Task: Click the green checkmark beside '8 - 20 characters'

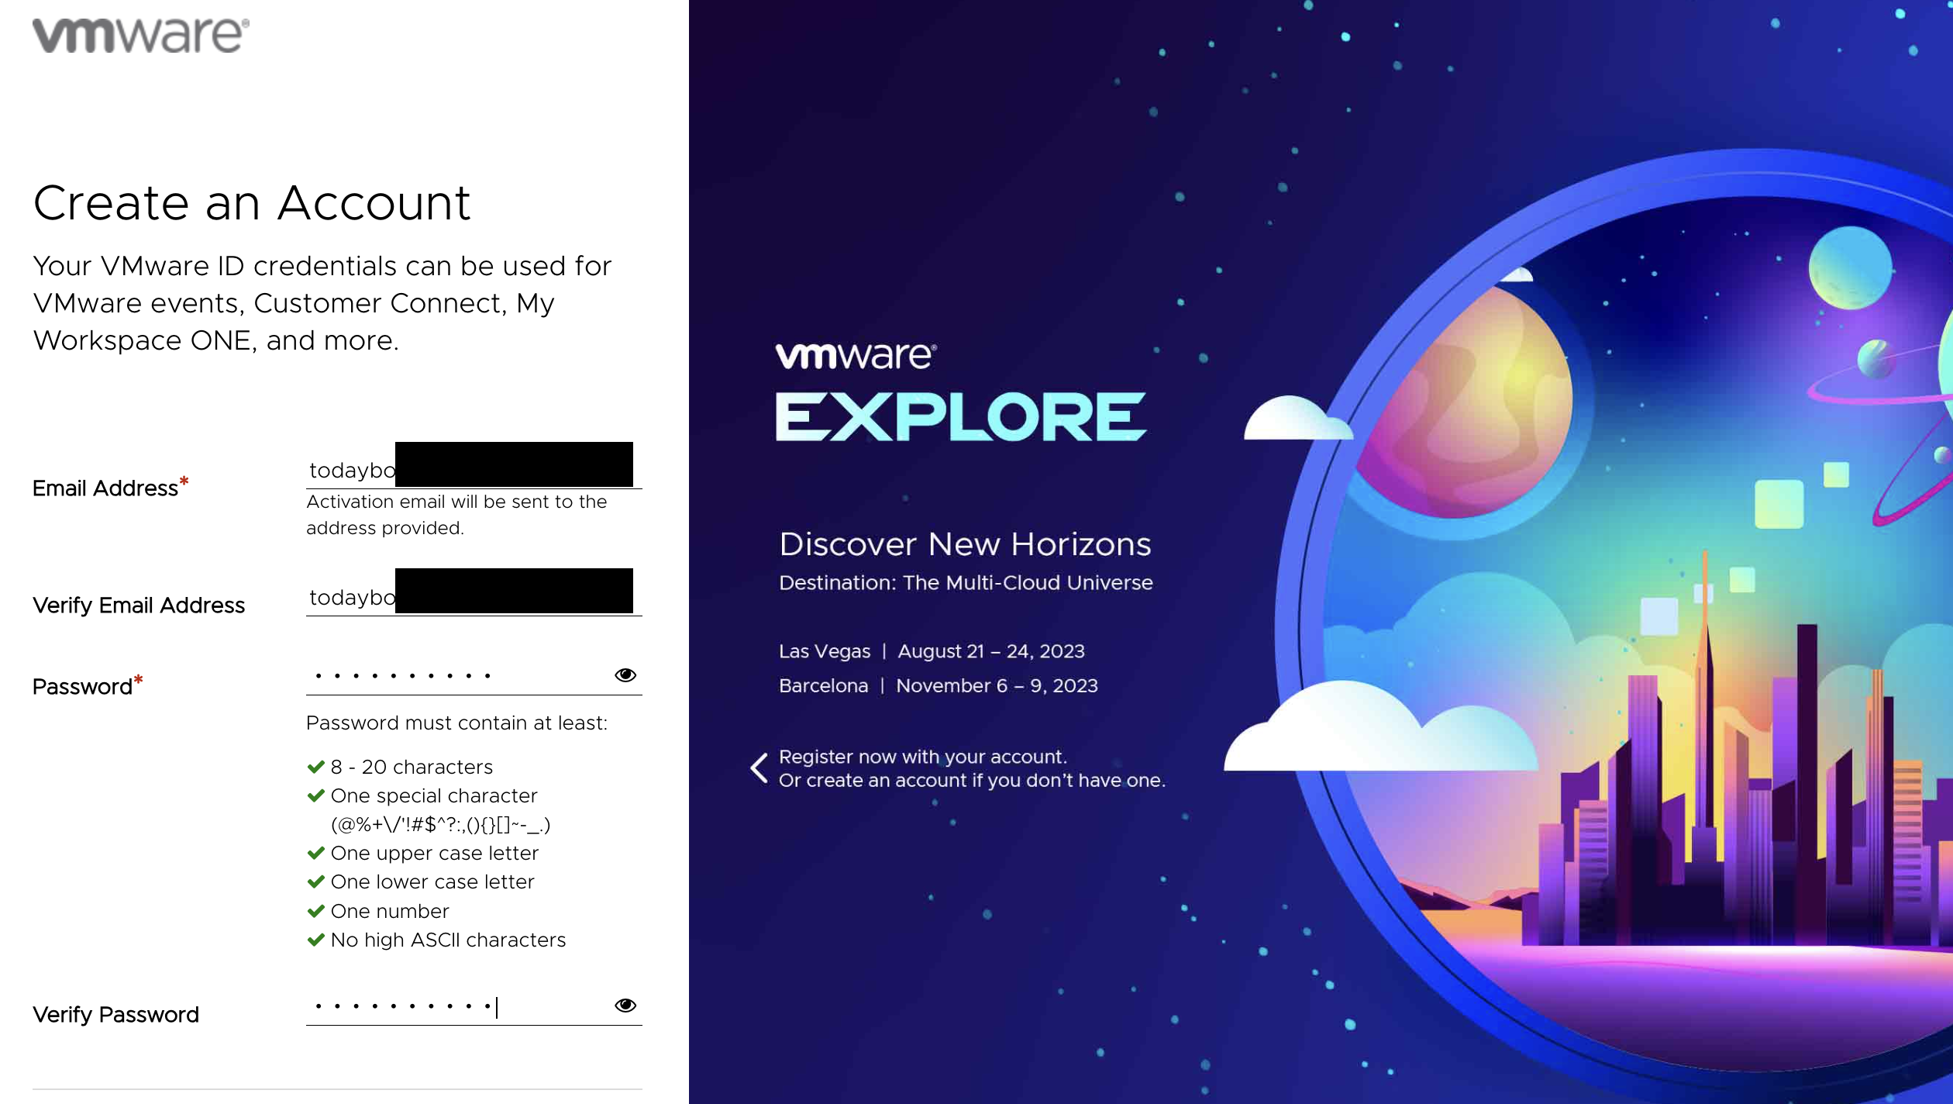Action: click(x=315, y=767)
